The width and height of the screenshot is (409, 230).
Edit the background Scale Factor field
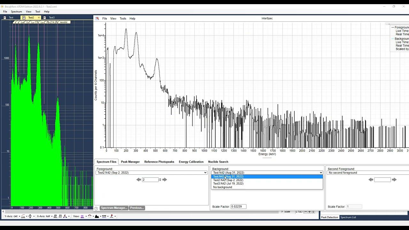(238, 207)
